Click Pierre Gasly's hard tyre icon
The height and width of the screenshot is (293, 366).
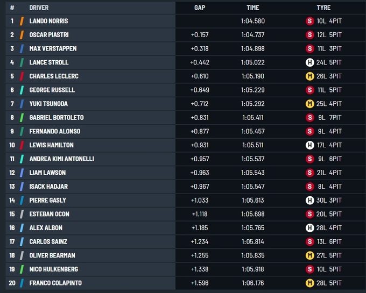tap(309, 200)
